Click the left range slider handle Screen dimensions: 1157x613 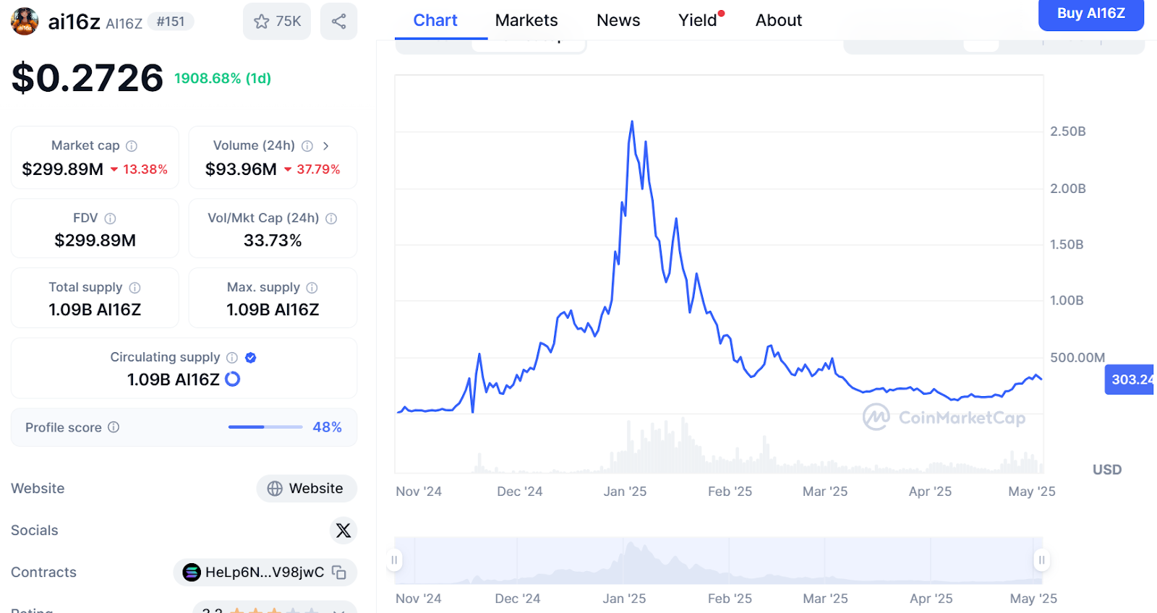pyautogui.click(x=394, y=560)
